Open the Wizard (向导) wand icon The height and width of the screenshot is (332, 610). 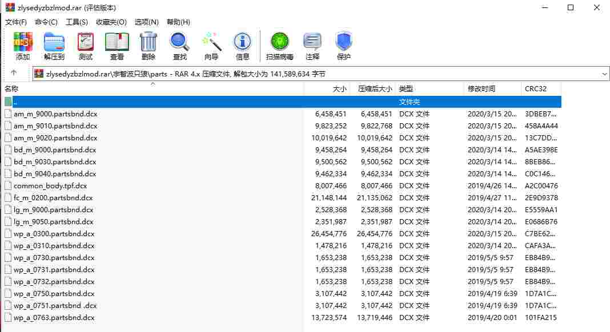click(x=211, y=42)
